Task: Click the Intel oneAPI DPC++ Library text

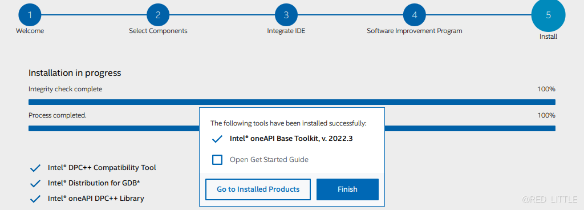Action: coord(96,199)
